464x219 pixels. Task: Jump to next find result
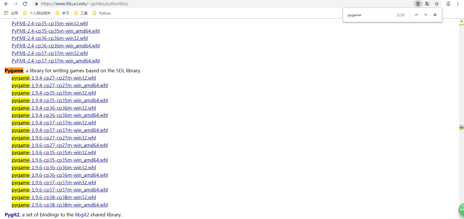pos(426,15)
